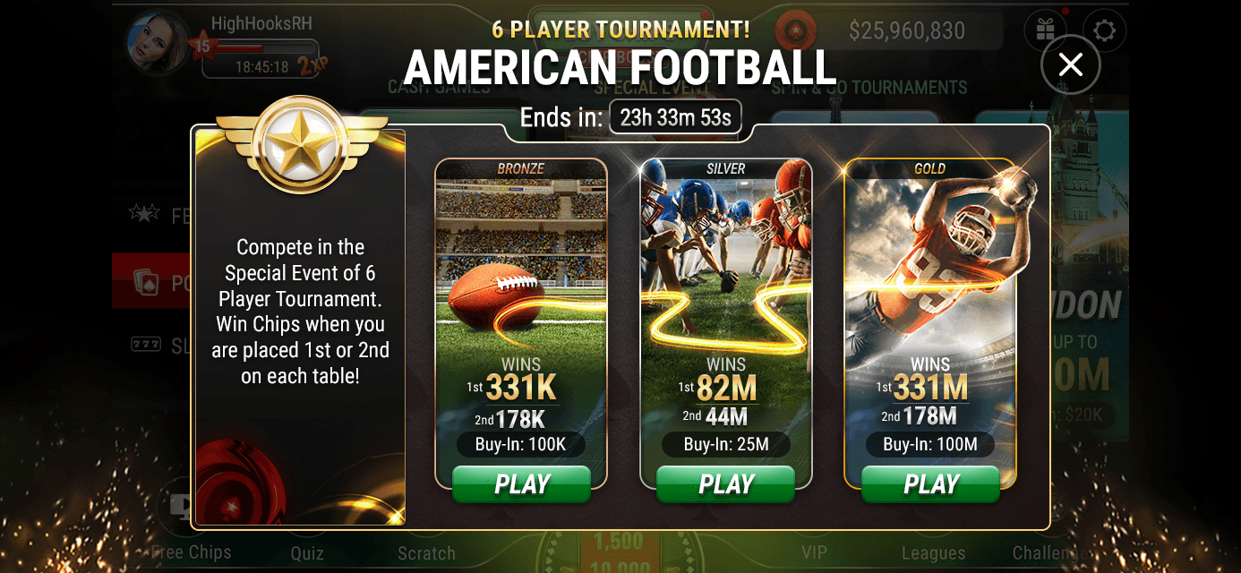Play the Silver 25M buy-in tournament
The width and height of the screenshot is (1241, 573).
click(x=725, y=483)
